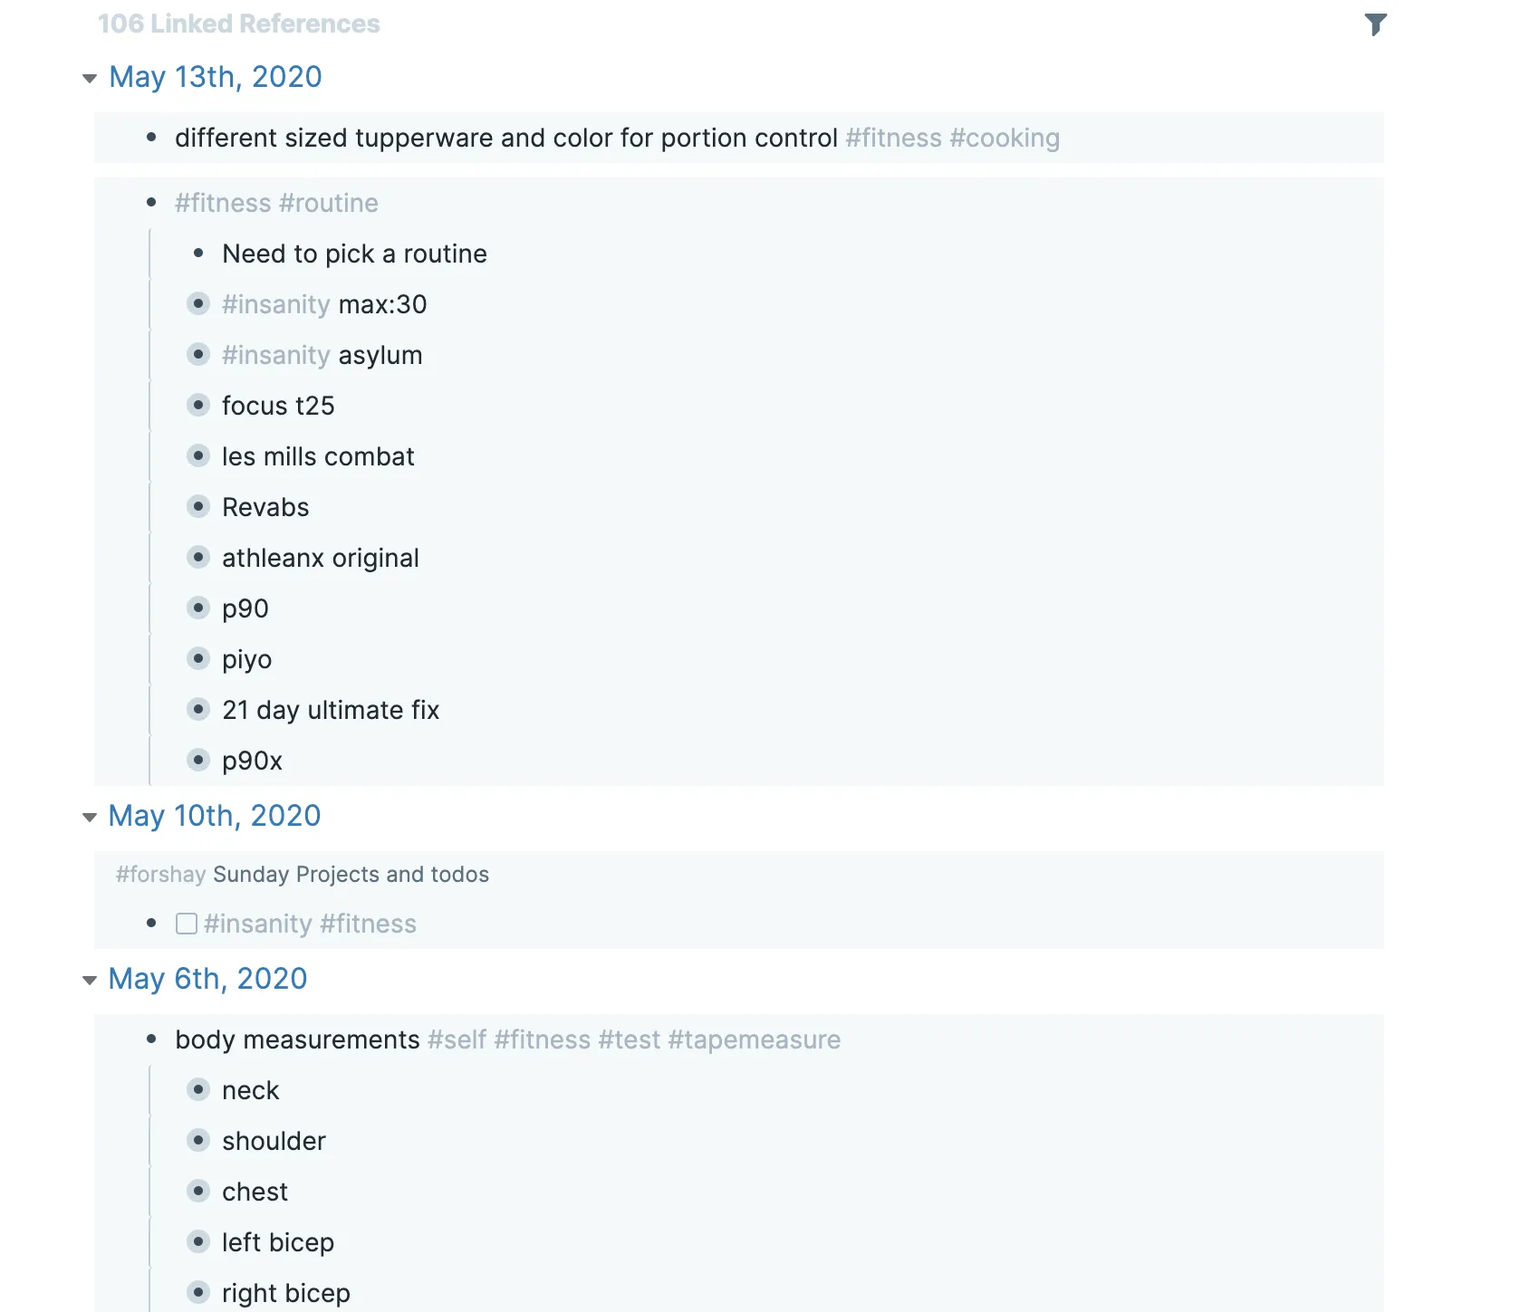Open the #routine tag page

click(330, 203)
